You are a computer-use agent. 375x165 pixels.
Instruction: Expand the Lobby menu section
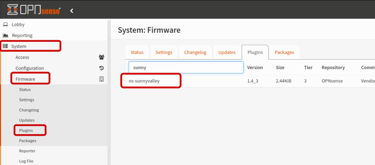click(18, 24)
